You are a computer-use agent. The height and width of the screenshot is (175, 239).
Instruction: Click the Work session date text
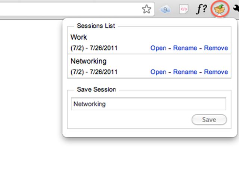[94, 48]
